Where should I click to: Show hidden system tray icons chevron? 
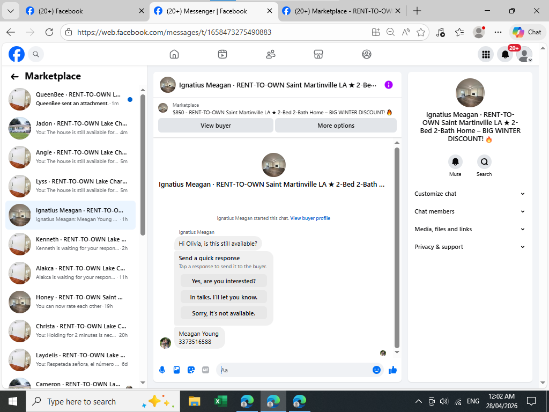[x=418, y=401]
